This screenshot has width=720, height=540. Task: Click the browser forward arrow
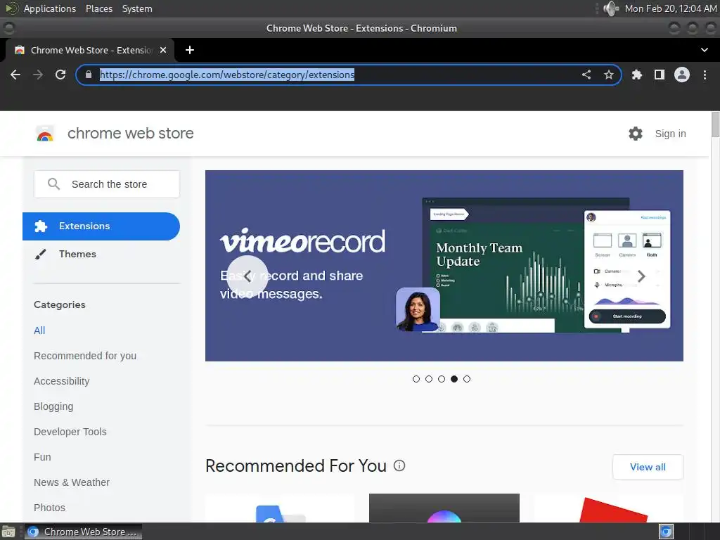[x=38, y=75]
